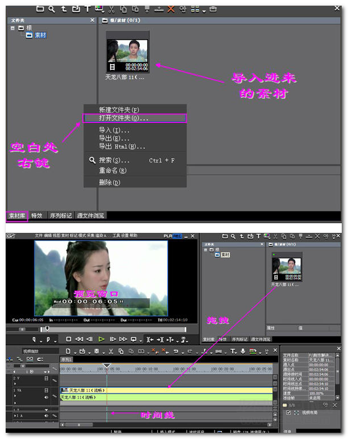The height and width of the screenshot is (439, 348).
Task: Open the view mode icon in top bin
Action: 195,9
